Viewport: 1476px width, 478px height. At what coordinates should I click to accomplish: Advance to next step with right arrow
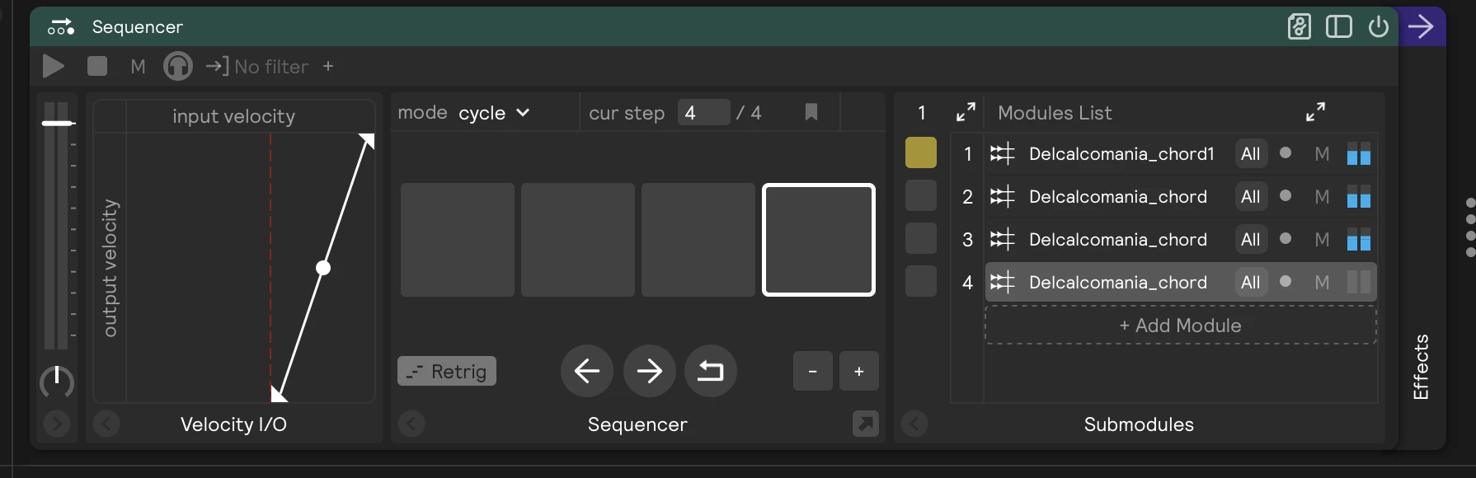(x=650, y=371)
